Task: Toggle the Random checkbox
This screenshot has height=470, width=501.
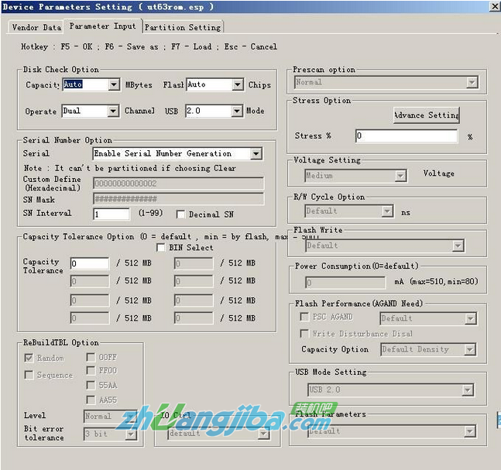Action: (29, 359)
